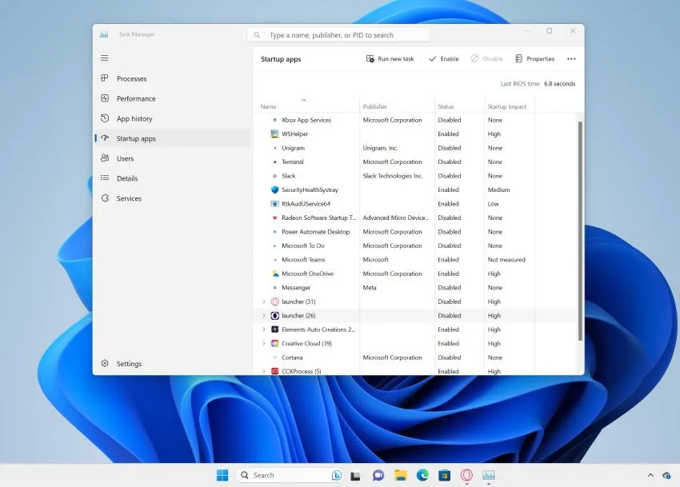Screen dimensions: 680x487
Task: Click the Task Manager search box
Action: click(x=338, y=34)
